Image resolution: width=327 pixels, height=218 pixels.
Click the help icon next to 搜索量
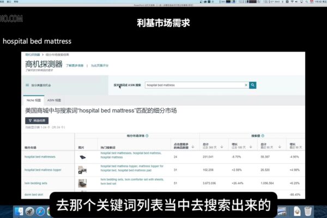[x=263, y=136]
